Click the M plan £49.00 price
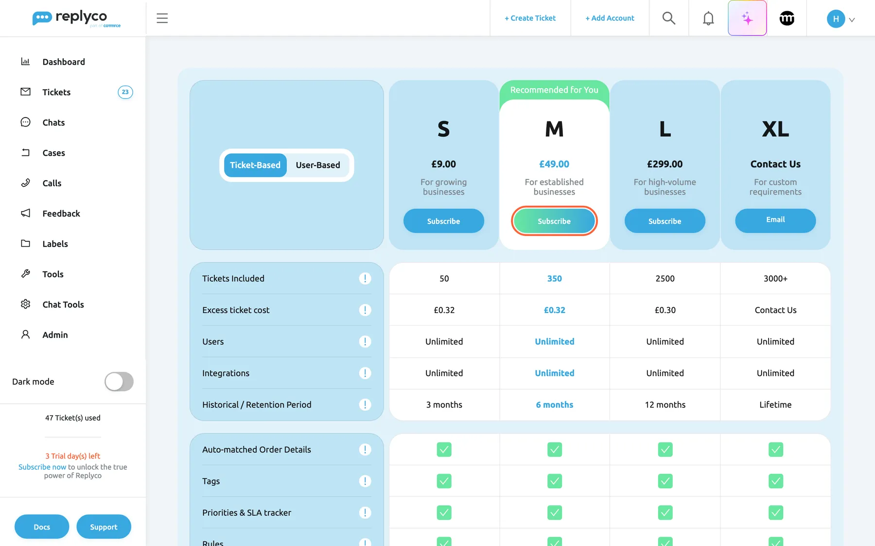 (554, 164)
